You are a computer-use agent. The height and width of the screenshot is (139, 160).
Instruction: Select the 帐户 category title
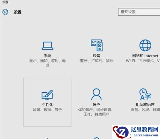(97, 105)
